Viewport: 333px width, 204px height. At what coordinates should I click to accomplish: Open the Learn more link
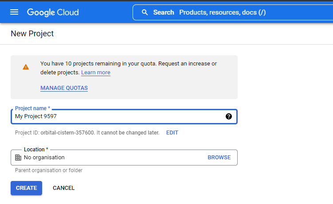point(96,73)
